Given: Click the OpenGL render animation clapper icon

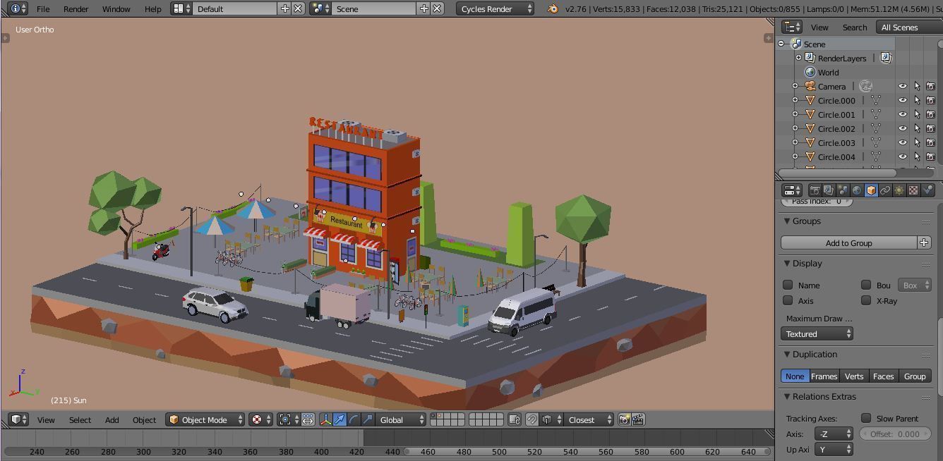Looking at the screenshot, I should 638,419.
